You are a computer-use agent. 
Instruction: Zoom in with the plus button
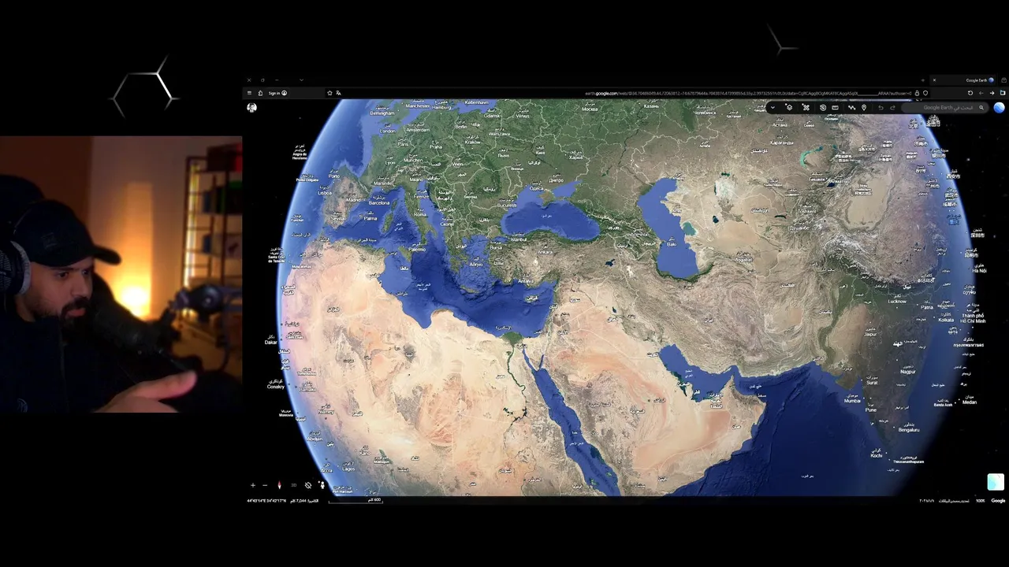pyautogui.click(x=253, y=485)
